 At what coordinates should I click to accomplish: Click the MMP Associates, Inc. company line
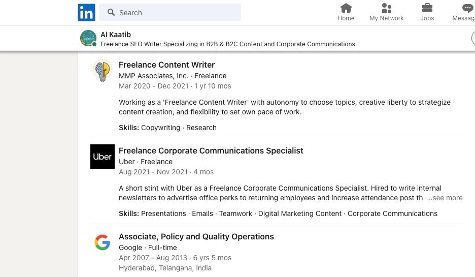(x=172, y=76)
